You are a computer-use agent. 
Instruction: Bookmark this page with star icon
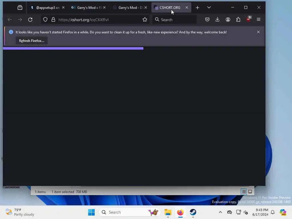point(145,20)
